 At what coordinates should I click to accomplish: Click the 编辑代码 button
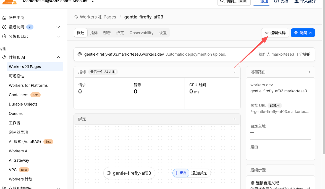pos(275,33)
